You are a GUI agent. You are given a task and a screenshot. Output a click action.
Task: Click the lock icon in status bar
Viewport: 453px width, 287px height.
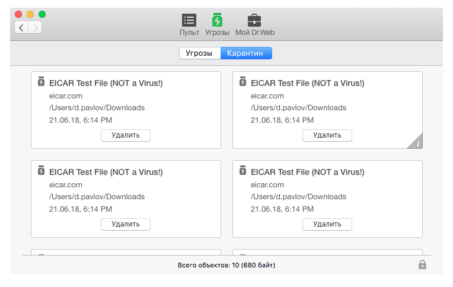click(x=422, y=264)
